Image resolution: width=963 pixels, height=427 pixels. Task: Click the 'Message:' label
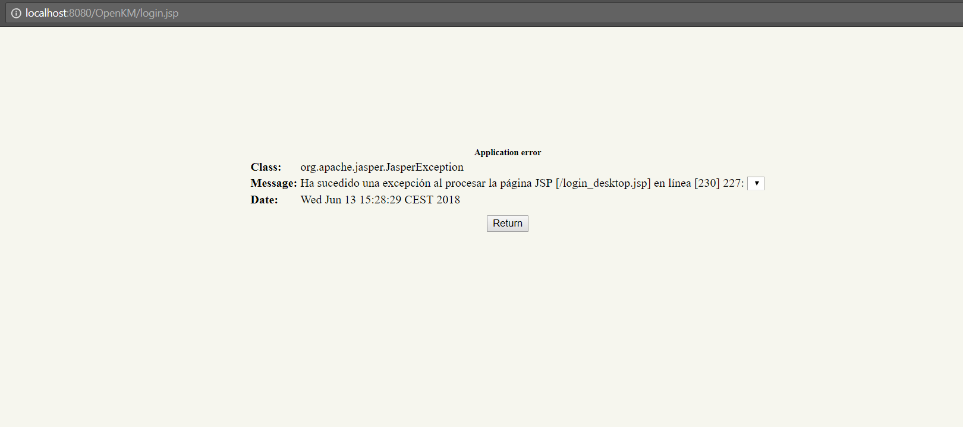tap(273, 183)
